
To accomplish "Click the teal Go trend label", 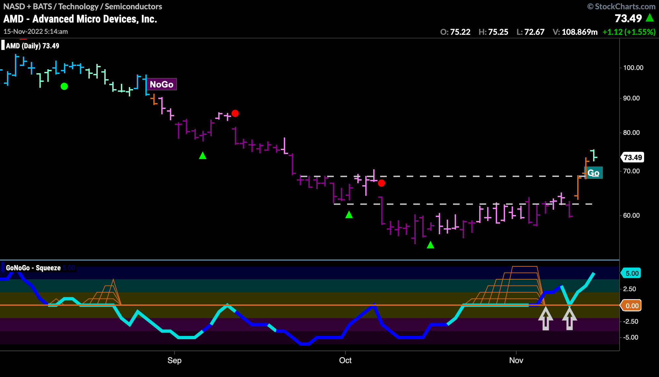I will click(x=594, y=173).
